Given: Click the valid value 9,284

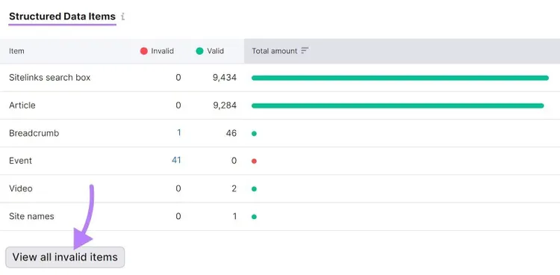Looking at the screenshot, I should pyautogui.click(x=225, y=105).
